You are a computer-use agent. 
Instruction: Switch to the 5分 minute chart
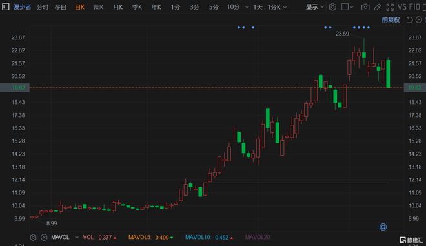coord(214,7)
